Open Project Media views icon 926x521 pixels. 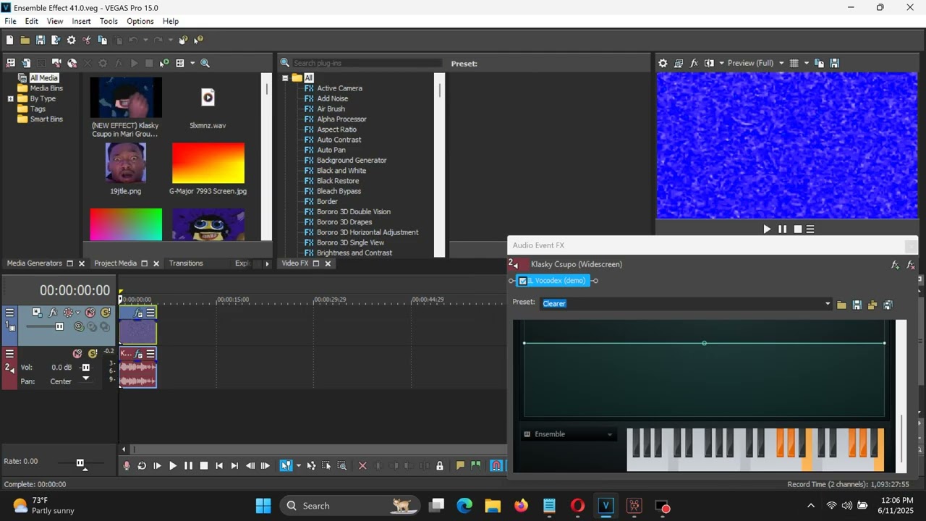[180, 63]
